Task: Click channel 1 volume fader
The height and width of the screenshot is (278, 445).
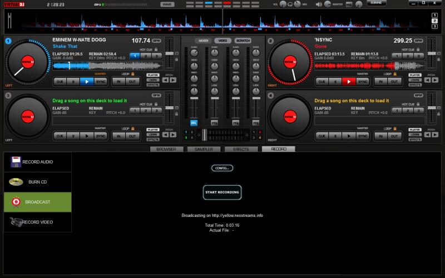Action: (x=194, y=98)
